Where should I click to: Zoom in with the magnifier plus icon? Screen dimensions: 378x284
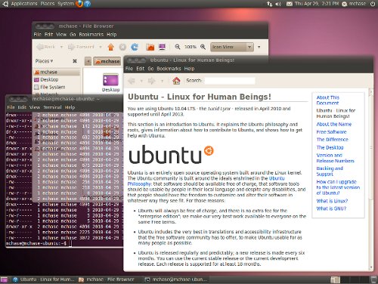203,47
